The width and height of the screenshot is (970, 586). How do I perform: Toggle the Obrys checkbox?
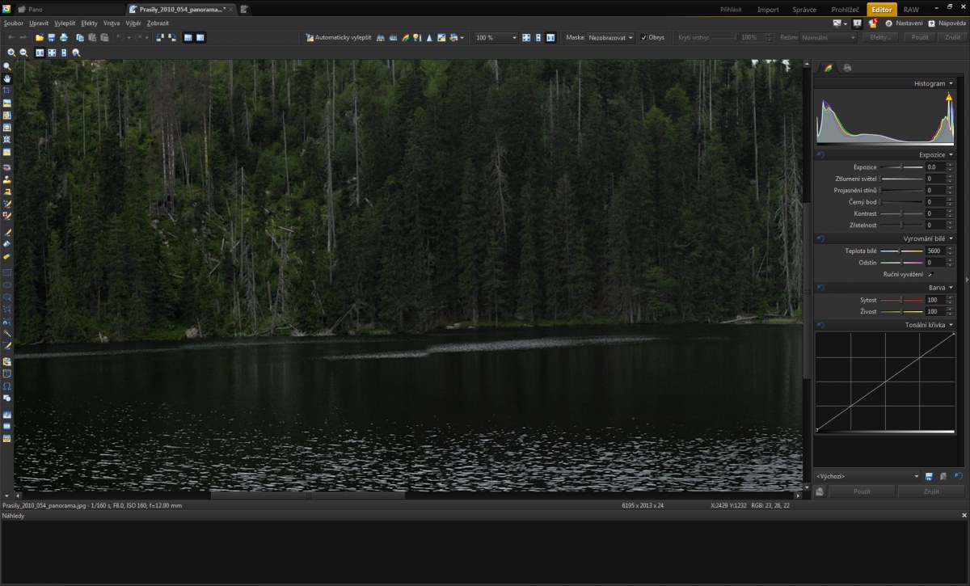(x=644, y=38)
